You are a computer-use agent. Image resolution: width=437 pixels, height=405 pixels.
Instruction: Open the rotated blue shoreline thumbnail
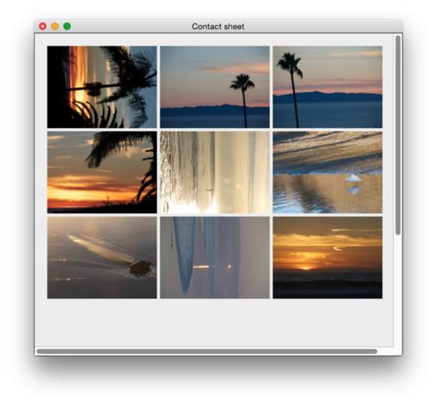(x=215, y=257)
